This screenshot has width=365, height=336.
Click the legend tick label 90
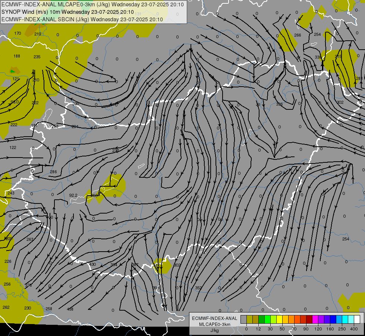(306, 329)
